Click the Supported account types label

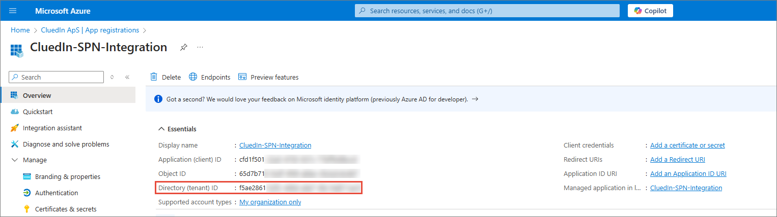(195, 202)
